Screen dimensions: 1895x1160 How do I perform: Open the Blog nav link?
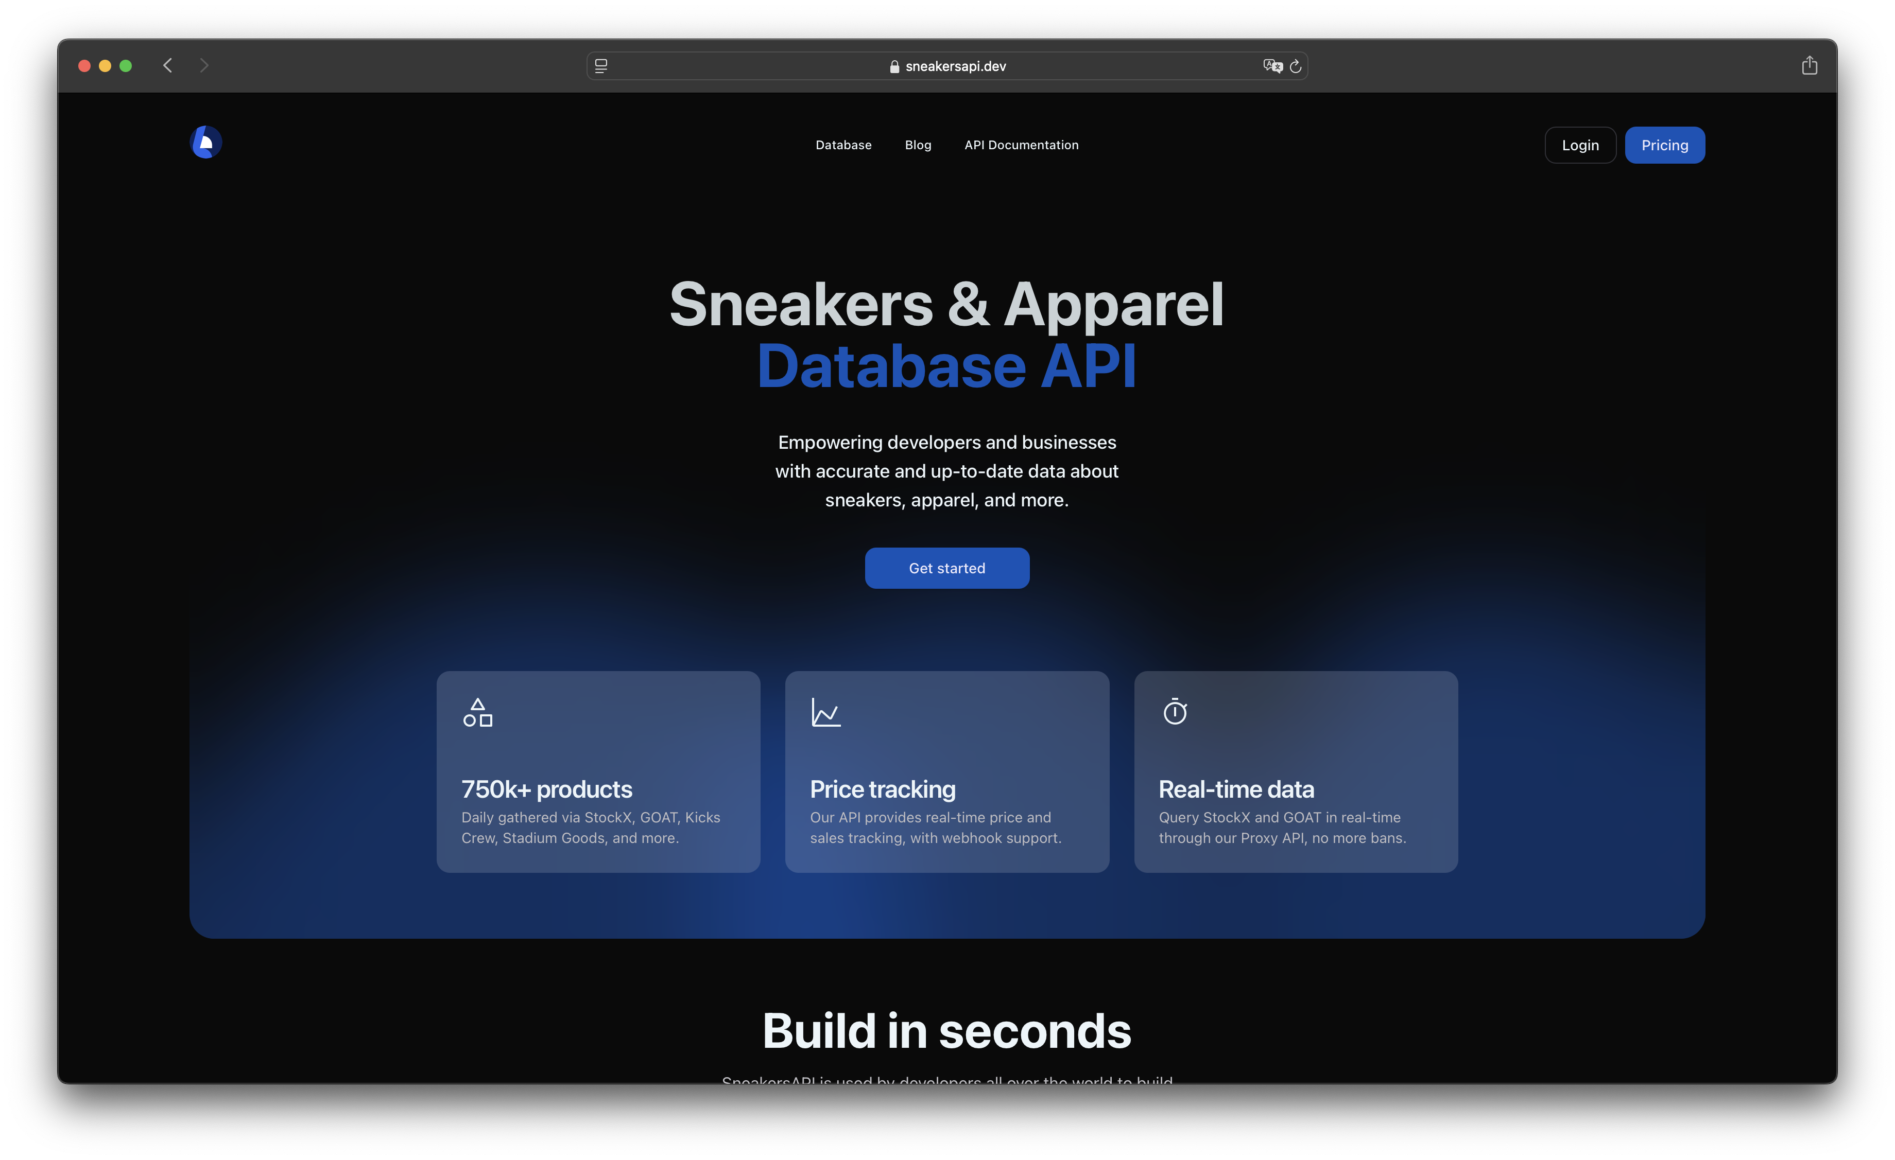[918, 145]
